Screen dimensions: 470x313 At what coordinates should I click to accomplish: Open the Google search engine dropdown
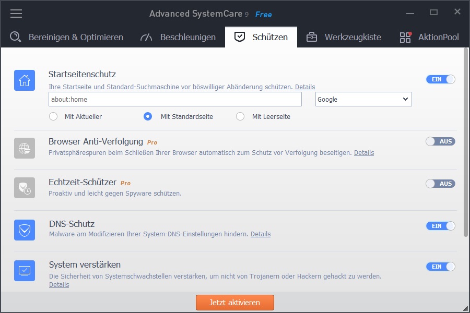(x=363, y=99)
